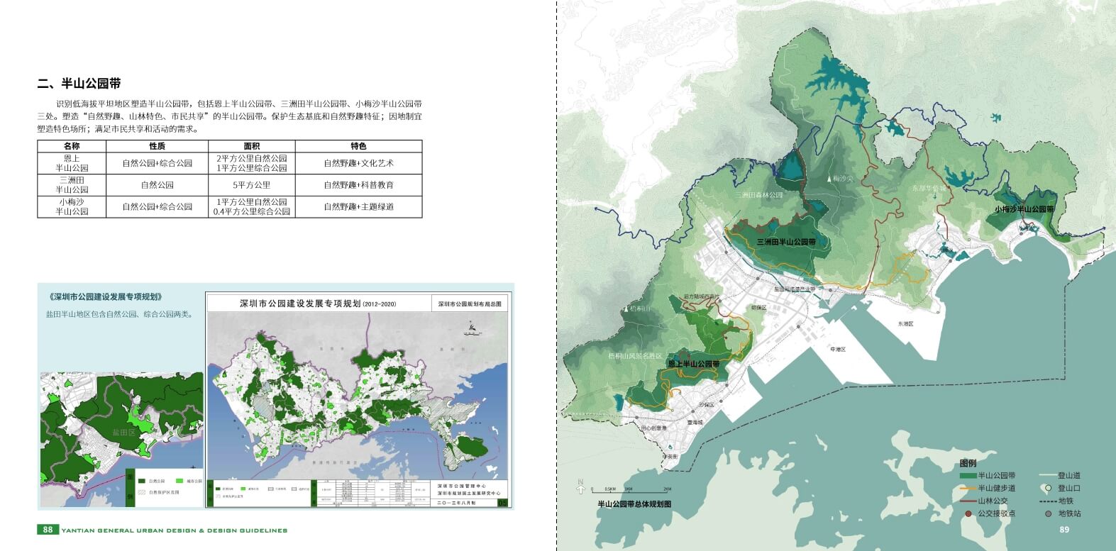Click the "东港区" map label
1116x551 pixels.
(905, 323)
